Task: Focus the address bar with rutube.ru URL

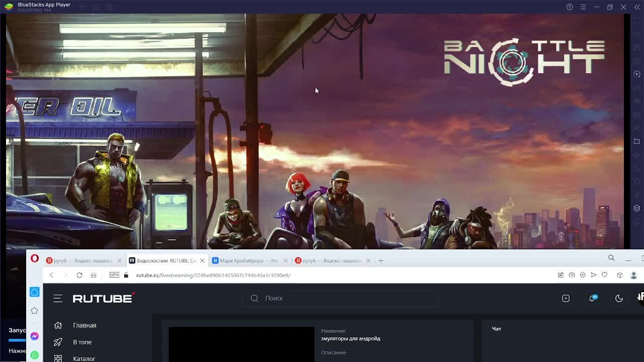Action: click(x=213, y=275)
